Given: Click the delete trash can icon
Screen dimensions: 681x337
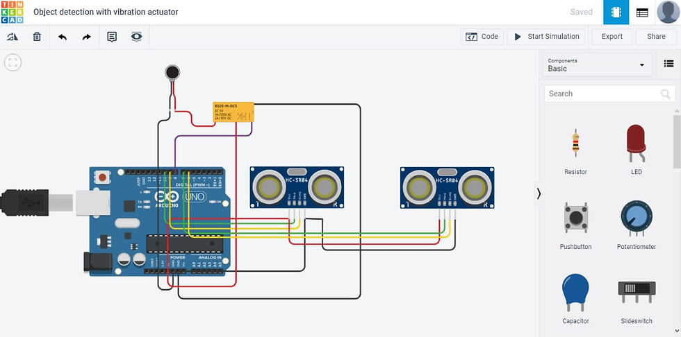Looking at the screenshot, I should point(37,37).
